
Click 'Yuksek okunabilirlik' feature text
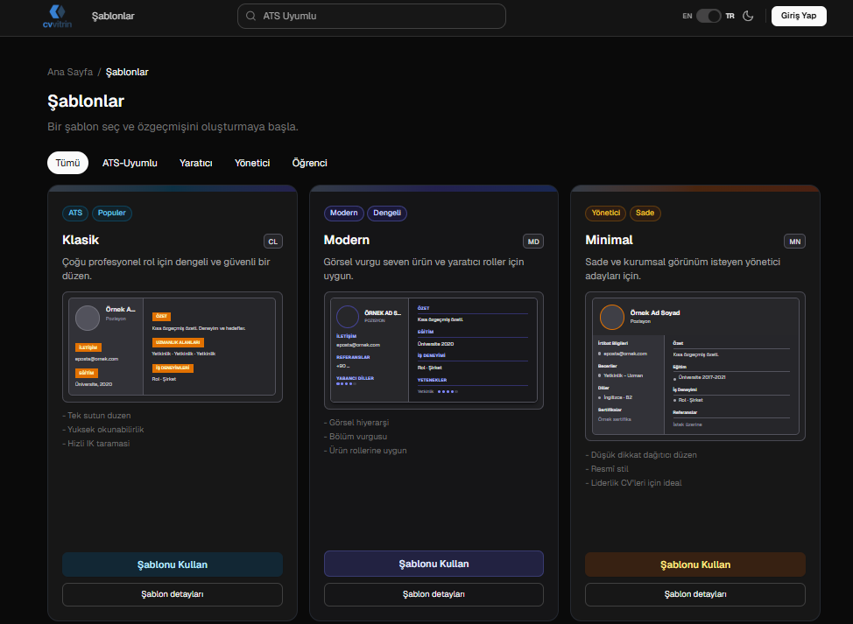click(103, 430)
